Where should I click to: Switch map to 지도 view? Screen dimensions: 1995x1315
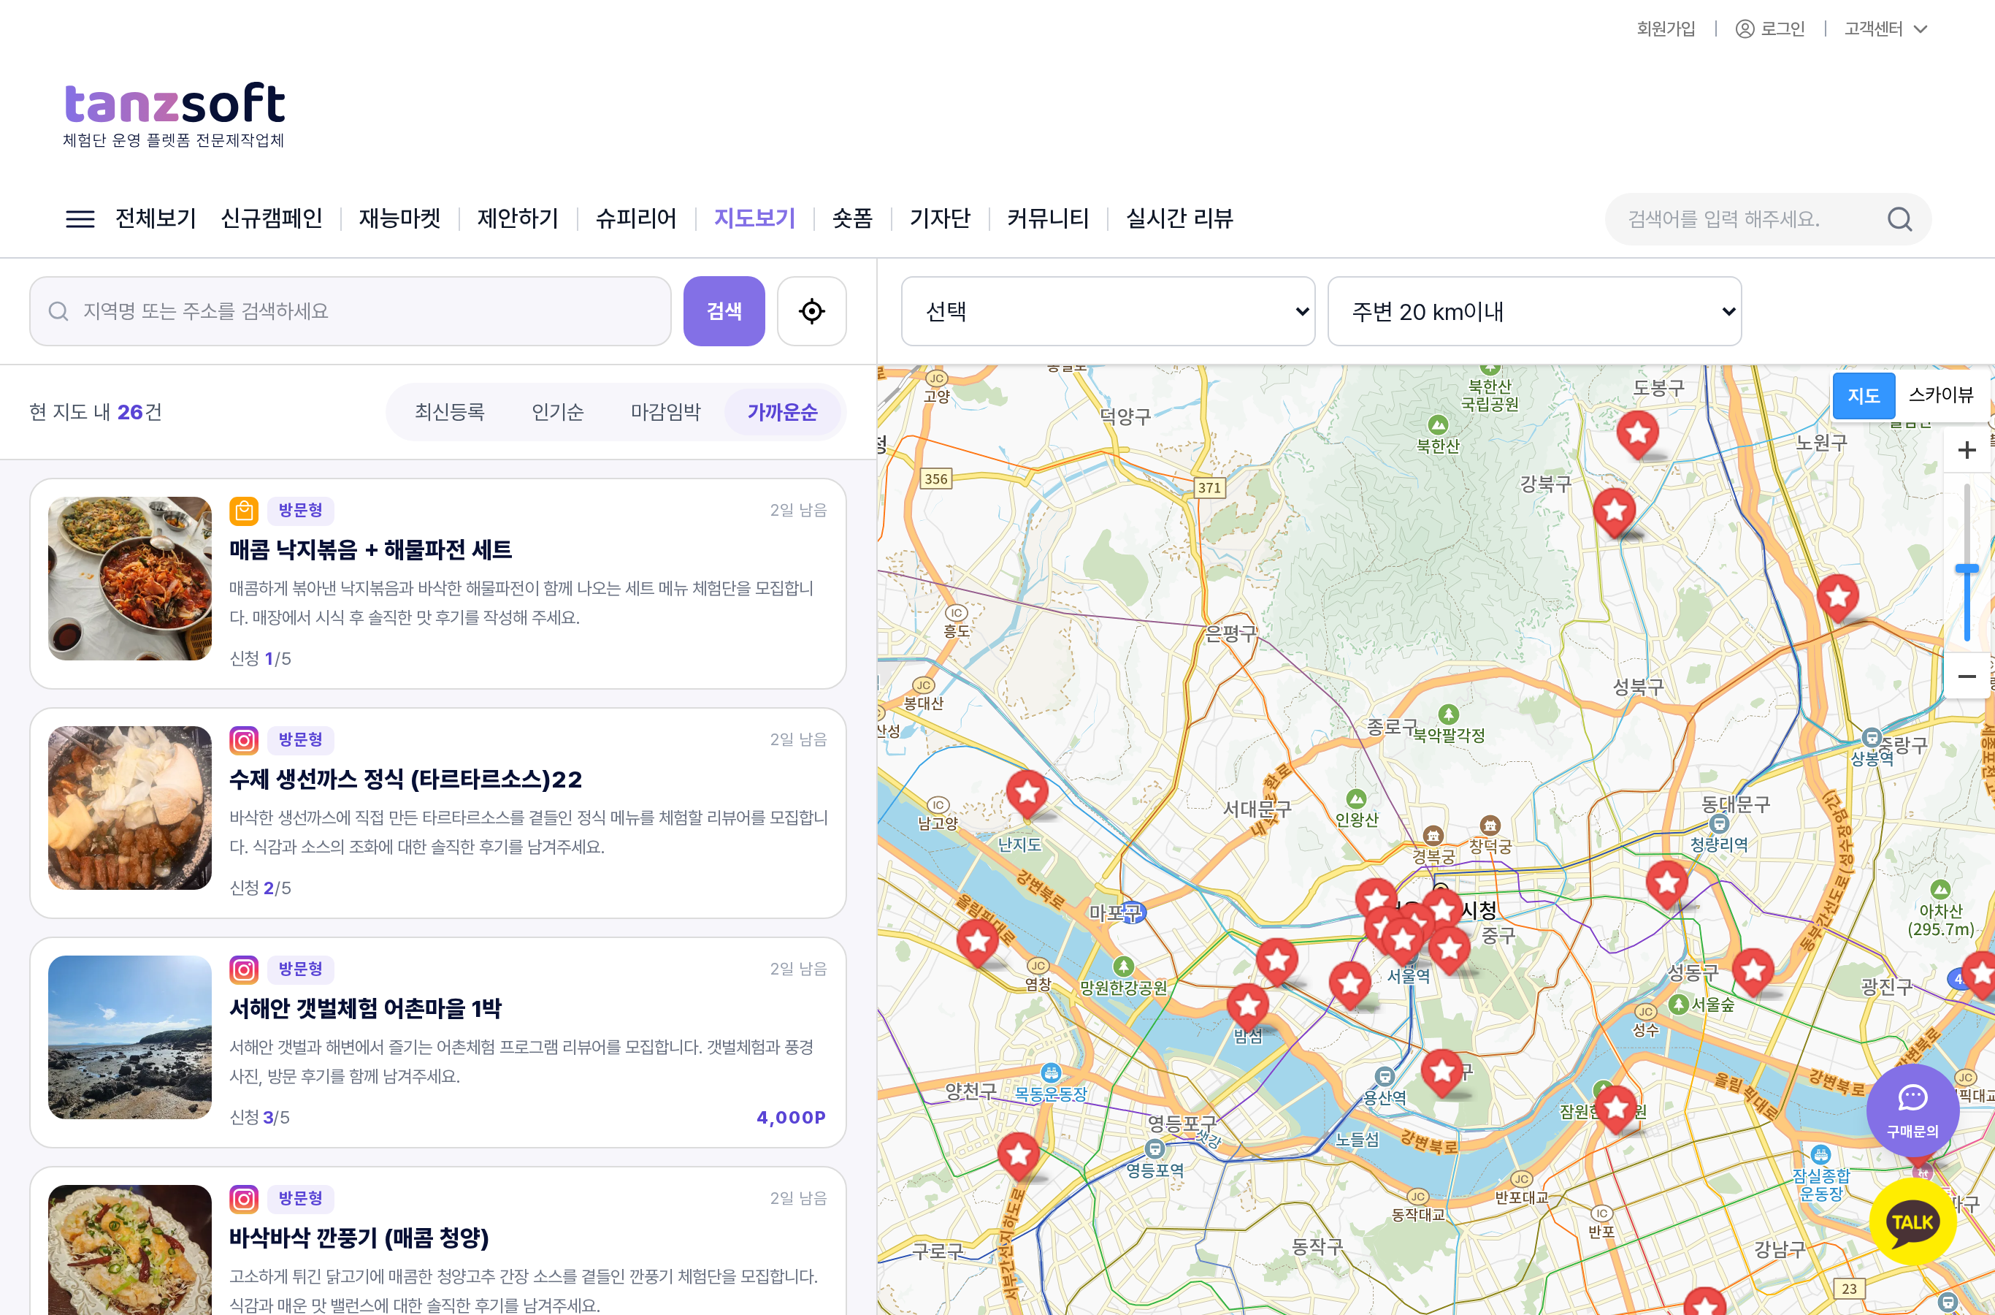pyautogui.click(x=1864, y=395)
